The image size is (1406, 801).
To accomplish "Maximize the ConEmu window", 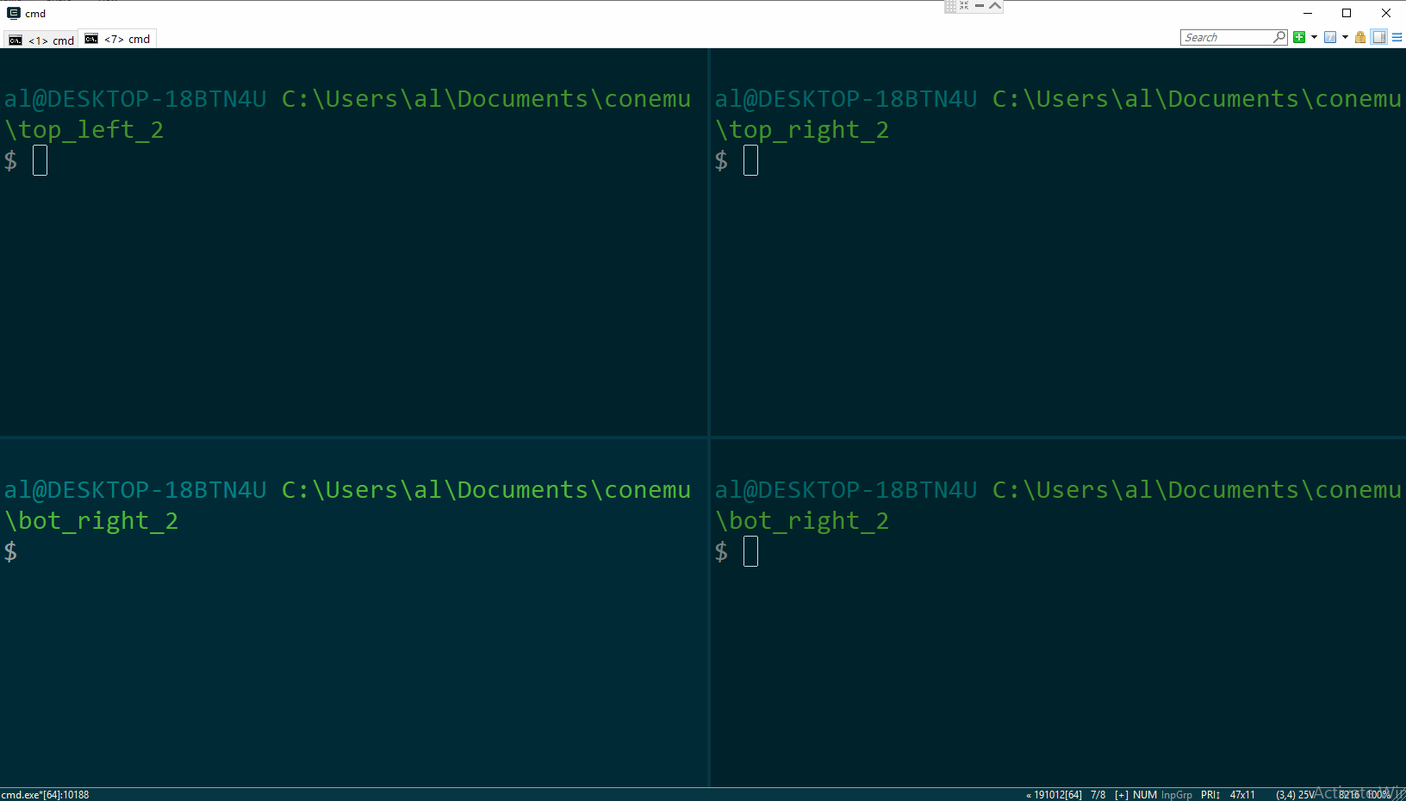I will tap(1347, 13).
